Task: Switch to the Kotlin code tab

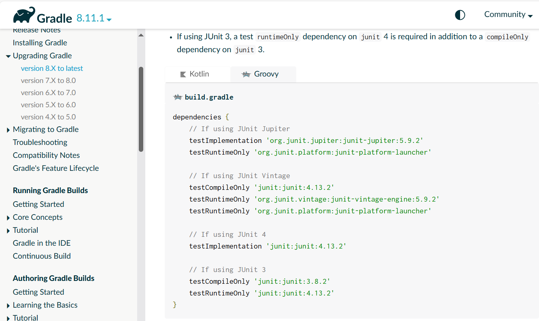Action: (197, 74)
